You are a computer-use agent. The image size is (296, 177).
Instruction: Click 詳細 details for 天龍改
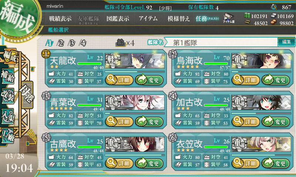click(119, 80)
